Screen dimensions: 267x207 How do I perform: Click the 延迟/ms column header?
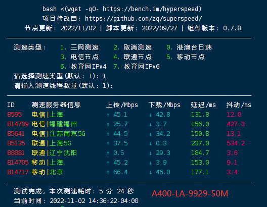pyautogui.click(x=203, y=105)
